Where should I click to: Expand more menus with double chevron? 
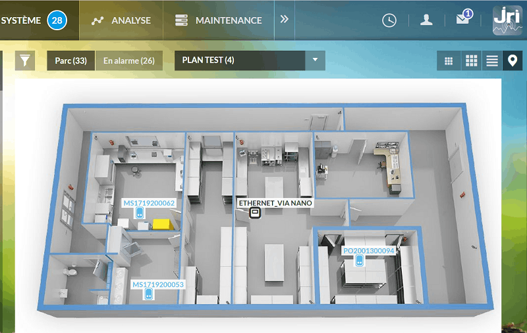tap(285, 20)
